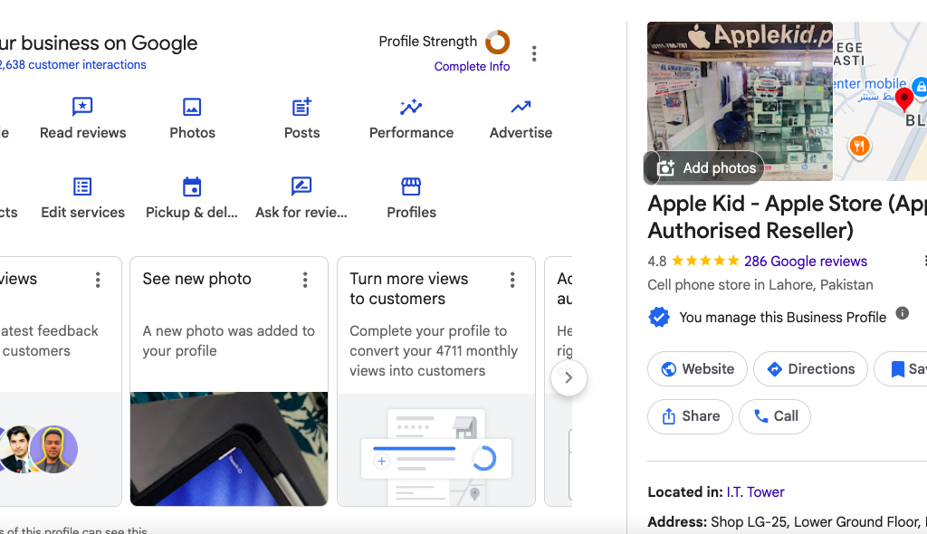The height and width of the screenshot is (534, 927).
Task: Click the Profiles label
Action: click(412, 213)
